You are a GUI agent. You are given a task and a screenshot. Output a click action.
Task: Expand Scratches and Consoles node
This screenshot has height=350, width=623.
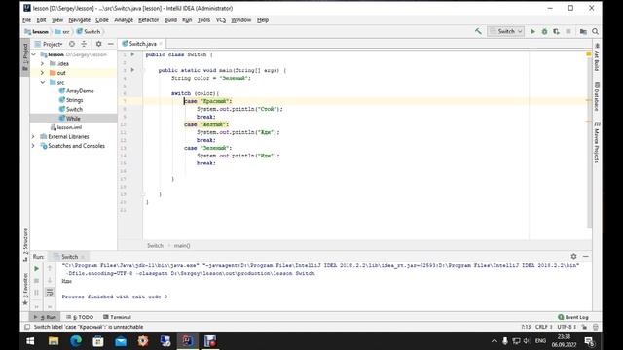33,146
